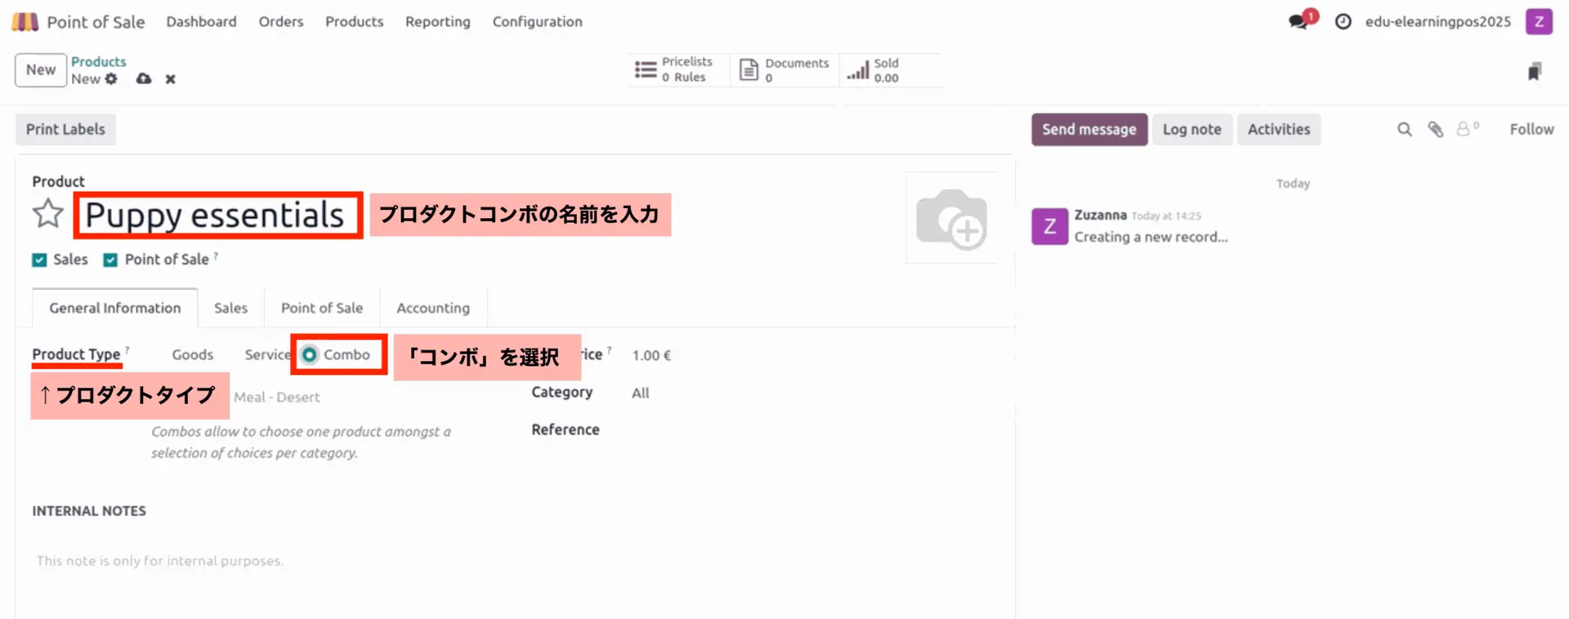Upload a product image via camera placeholder

pyautogui.click(x=951, y=217)
